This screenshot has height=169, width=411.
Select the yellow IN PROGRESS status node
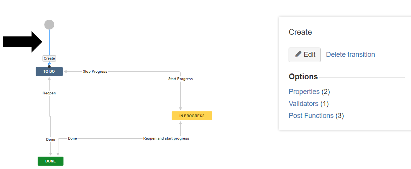[192, 116]
